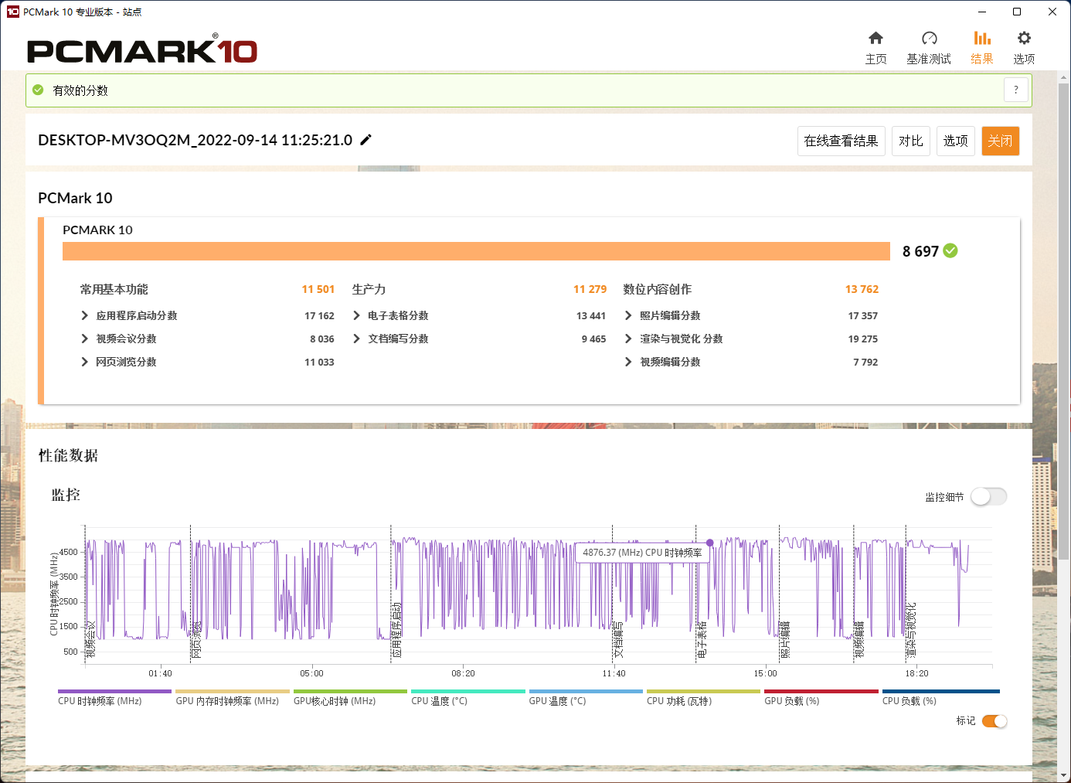Click the 4876.37 (MHz) CPU 时钟频率 tooltip

(x=642, y=553)
